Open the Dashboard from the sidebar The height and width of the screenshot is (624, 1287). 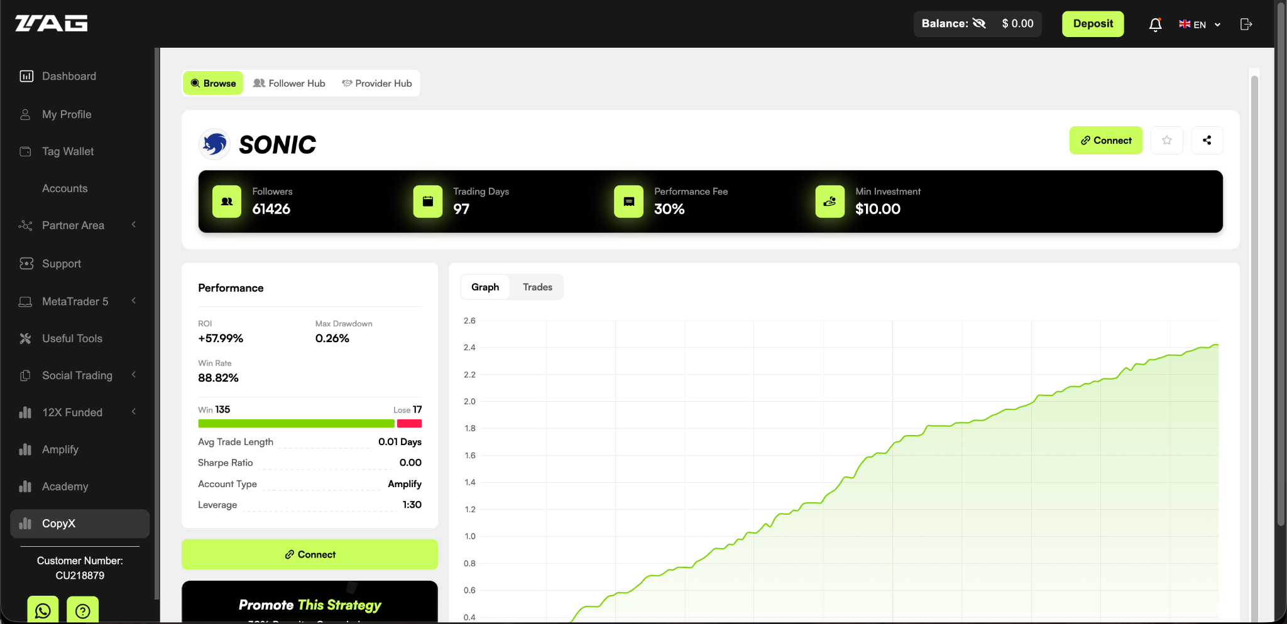[x=68, y=75]
